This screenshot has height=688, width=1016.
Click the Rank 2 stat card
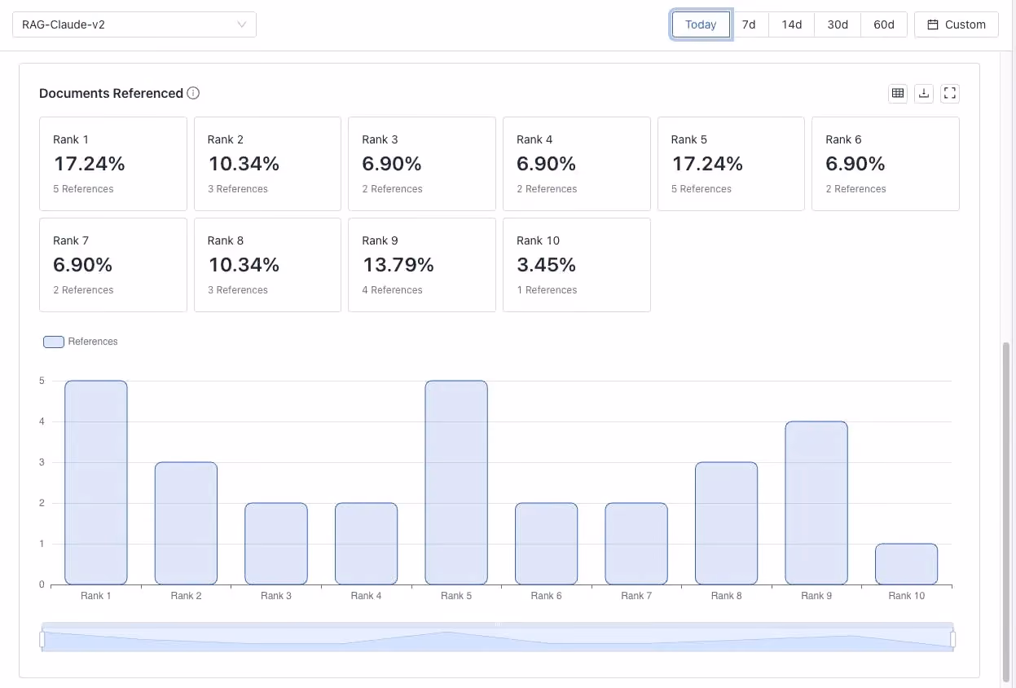point(267,164)
